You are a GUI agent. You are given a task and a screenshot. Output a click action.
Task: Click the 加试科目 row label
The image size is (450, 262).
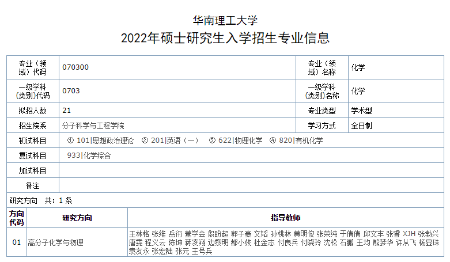32,171
